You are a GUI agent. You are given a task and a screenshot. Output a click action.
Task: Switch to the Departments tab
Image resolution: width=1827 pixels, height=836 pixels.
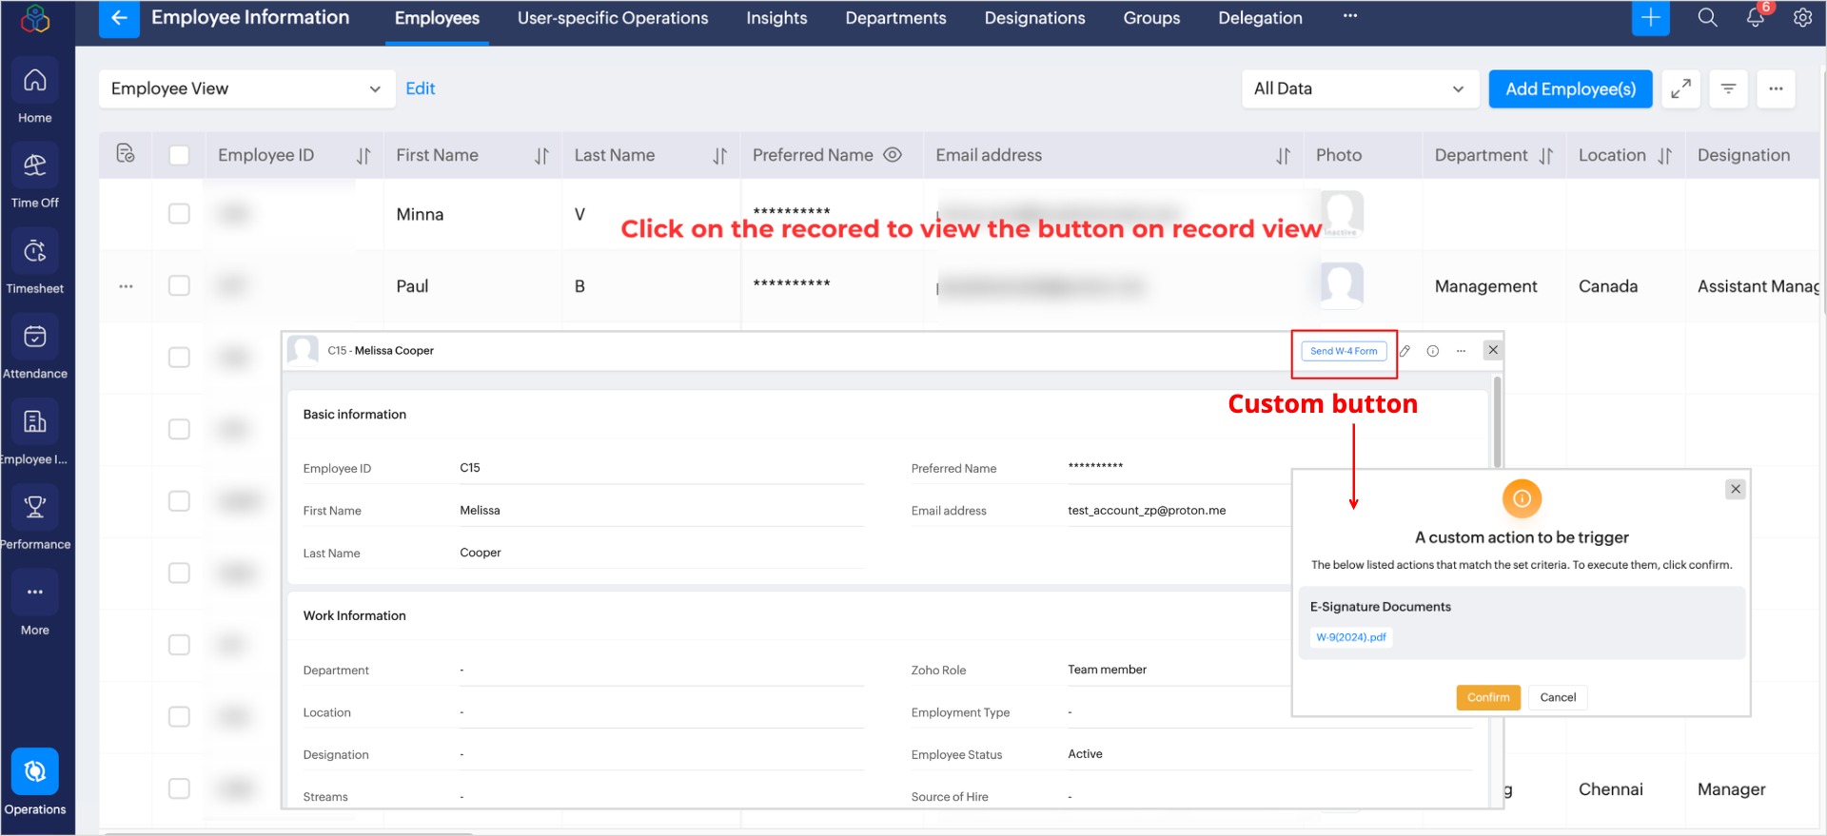pos(895,18)
